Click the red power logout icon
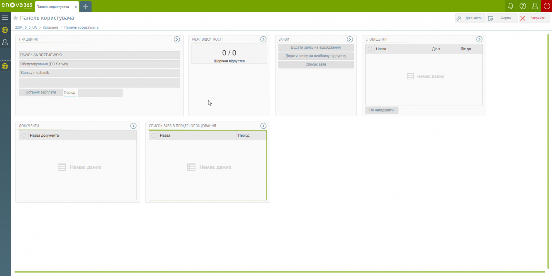The height and width of the screenshot is (276, 552). click(547, 6)
